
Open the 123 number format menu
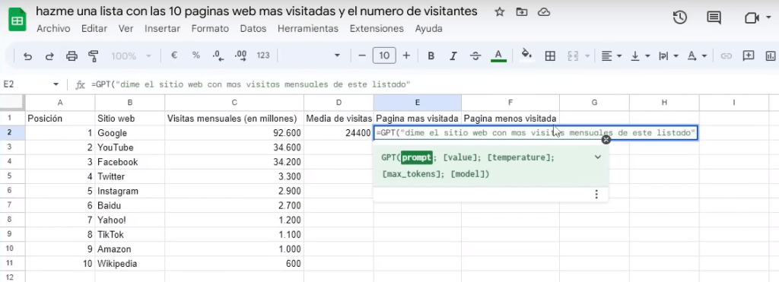[x=263, y=55]
